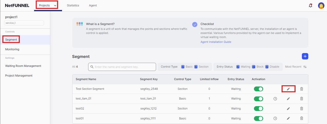Disable the activation switch for test02
This screenshot has height=124, width=327.
point(258,108)
